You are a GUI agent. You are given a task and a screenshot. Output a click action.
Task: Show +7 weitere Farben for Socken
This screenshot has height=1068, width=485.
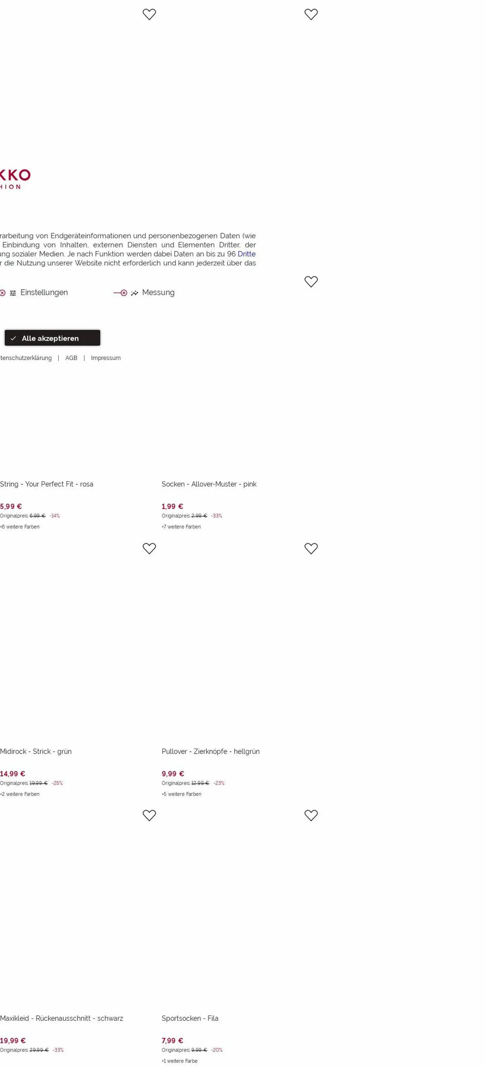[181, 527]
